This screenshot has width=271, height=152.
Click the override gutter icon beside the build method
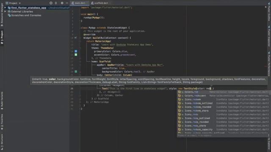[x=76, y=38]
